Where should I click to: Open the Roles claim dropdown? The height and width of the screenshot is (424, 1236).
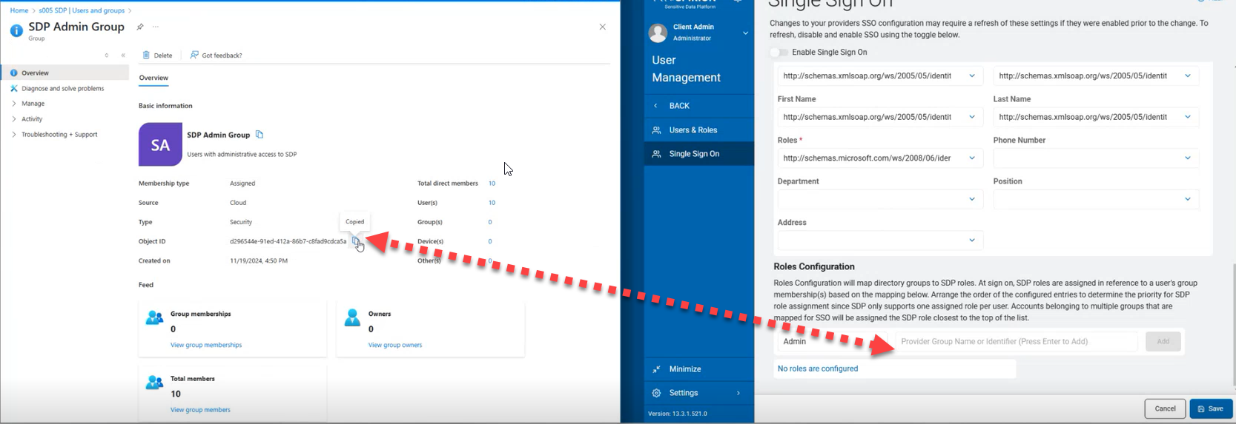click(880, 158)
